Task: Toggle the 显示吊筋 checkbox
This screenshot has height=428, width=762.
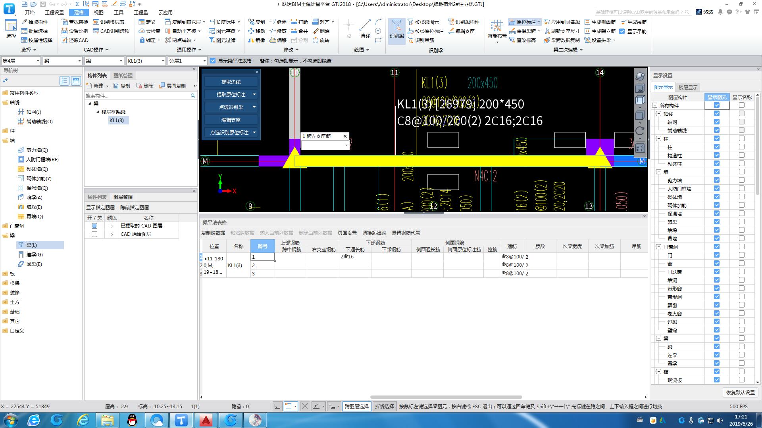Action: 622,31
